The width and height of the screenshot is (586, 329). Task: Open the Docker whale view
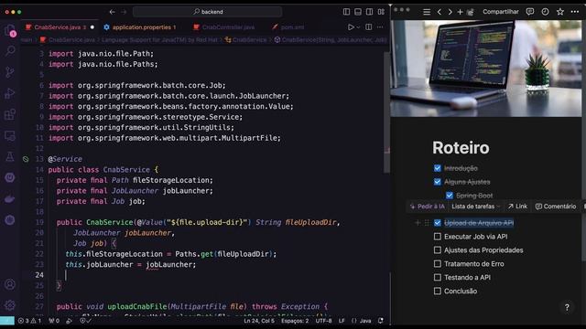(10, 199)
